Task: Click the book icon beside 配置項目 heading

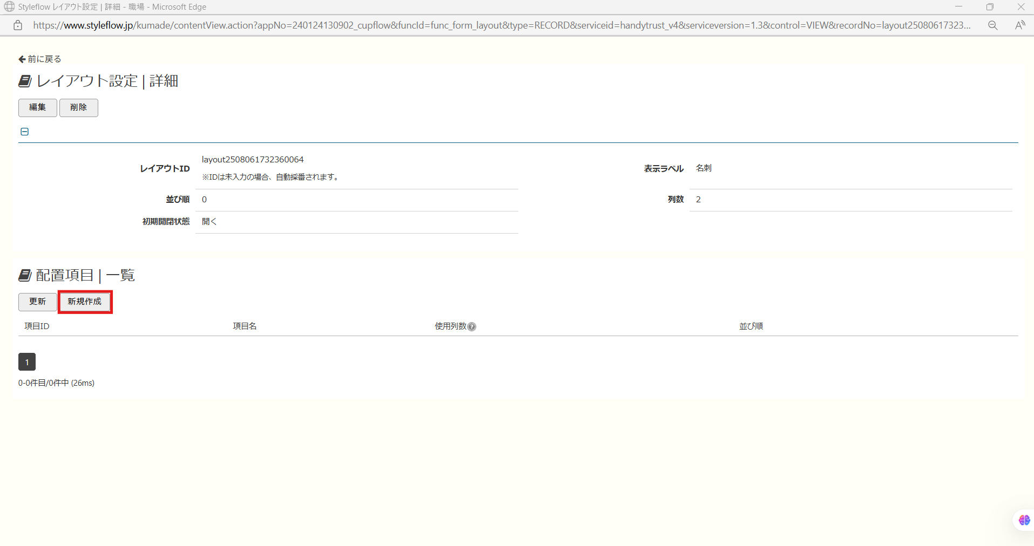Action: [24, 275]
